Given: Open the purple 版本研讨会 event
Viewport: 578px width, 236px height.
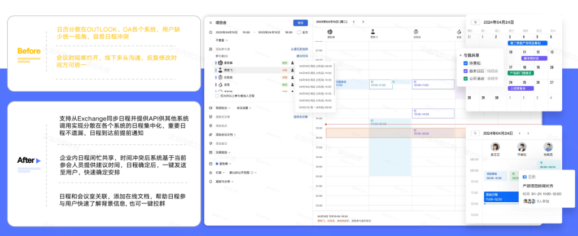Looking at the screenshot, I should (534, 58).
